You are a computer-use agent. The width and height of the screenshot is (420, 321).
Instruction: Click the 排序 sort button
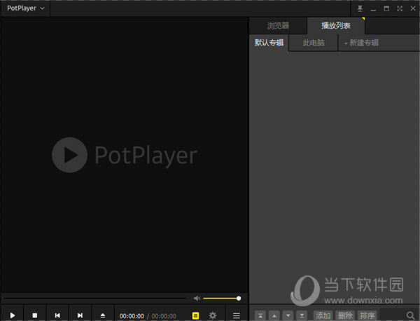point(367,315)
